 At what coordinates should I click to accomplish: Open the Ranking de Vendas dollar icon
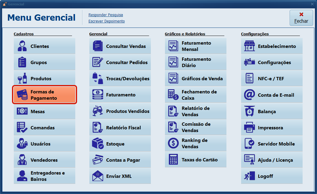click(173, 143)
